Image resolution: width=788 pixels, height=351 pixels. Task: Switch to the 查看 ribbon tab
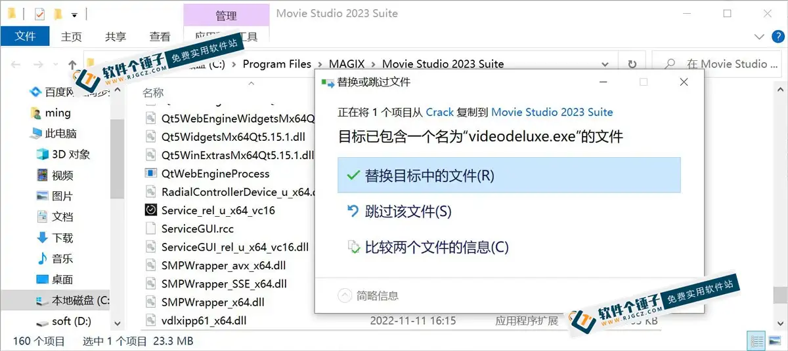point(160,37)
